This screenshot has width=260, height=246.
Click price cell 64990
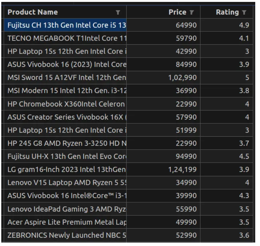click(x=163, y=25)
